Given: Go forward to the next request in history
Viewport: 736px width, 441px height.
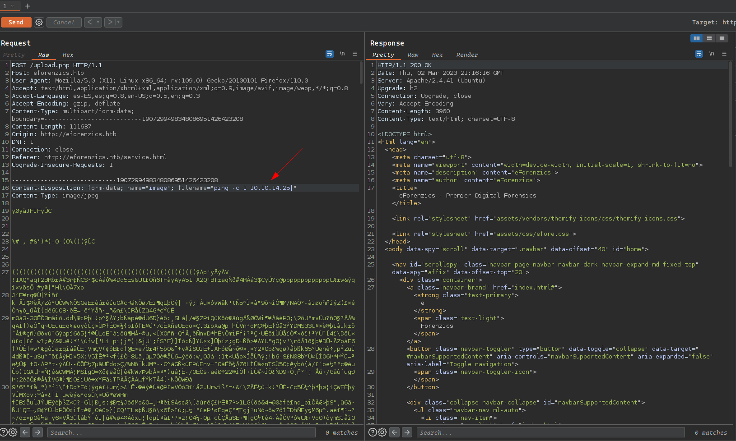Looking at the screenshot, I should pos(110,22).
